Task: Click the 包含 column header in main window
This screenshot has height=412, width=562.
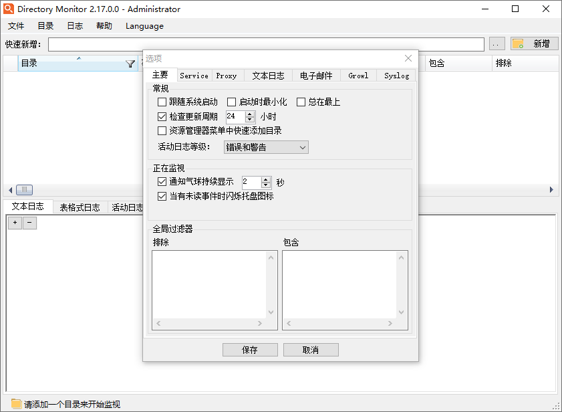Action: [x=458, y=63]
